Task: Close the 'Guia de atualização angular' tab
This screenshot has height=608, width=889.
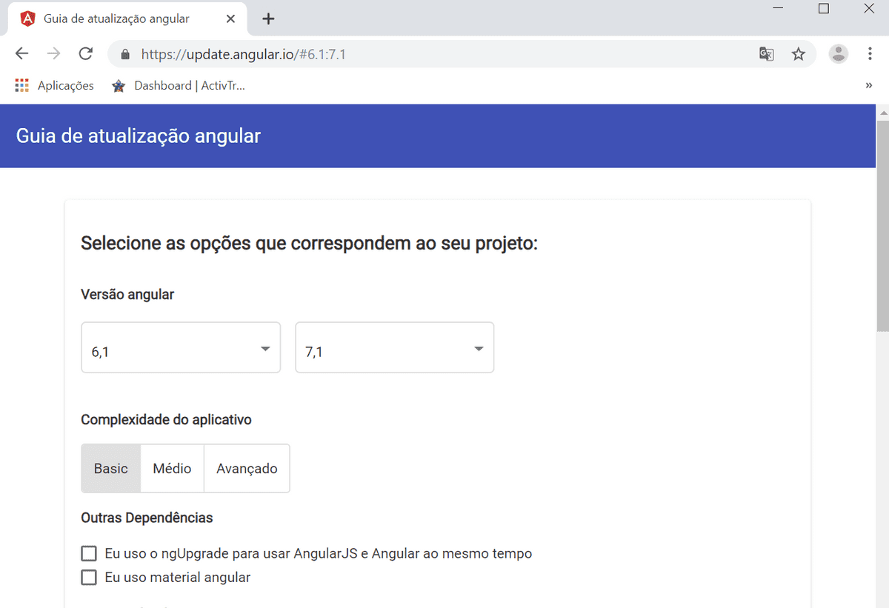Action: pyautogui.click(x=230, y=19)
